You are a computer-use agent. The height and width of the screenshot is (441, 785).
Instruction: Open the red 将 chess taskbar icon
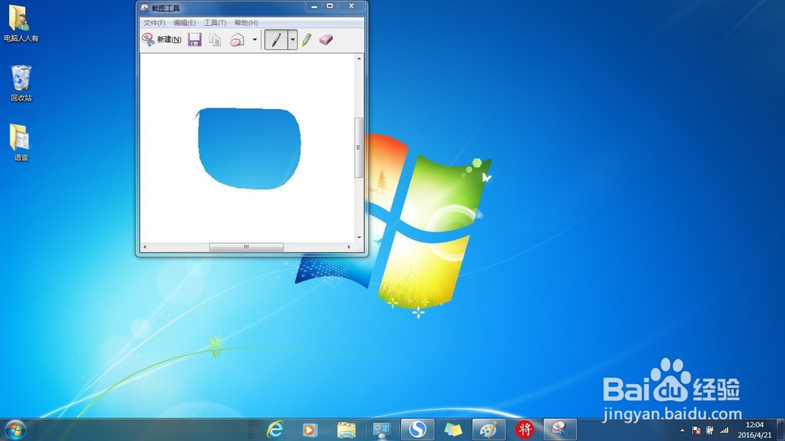click(524, 429)
